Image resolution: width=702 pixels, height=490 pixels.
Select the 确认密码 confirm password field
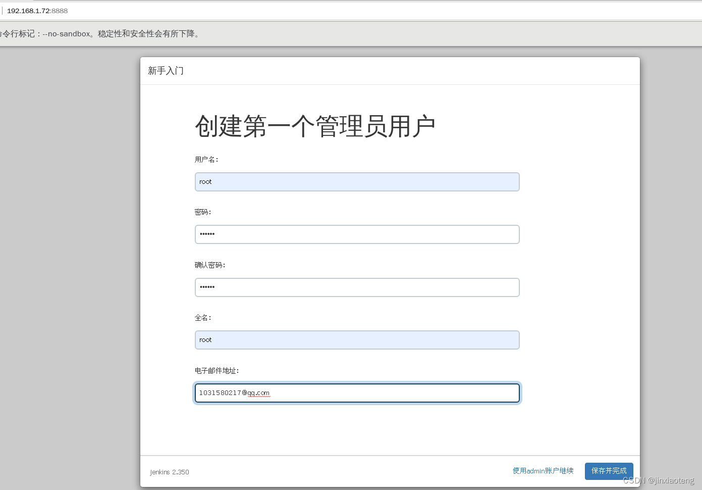click(357, 287)
